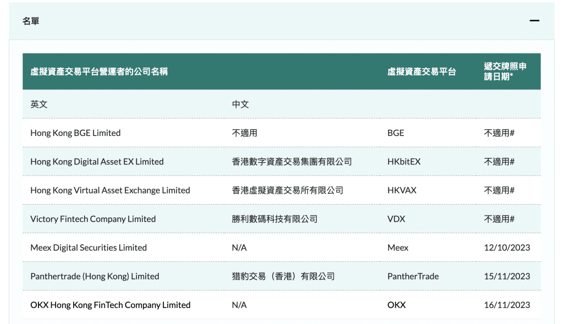Screen dimensions: 563x324
Task: Select the 15/11/2023 date cell
Action: (507, 276)
